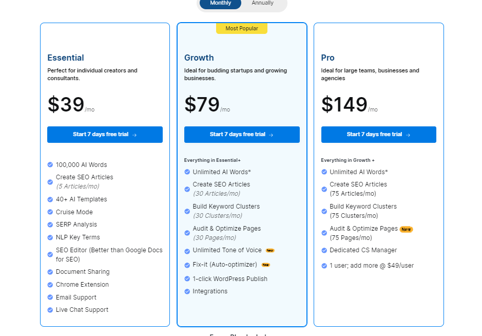Click arrow icon in Pro trial button
This screenshot has height=336, width=482.
(x=408, y=135)
